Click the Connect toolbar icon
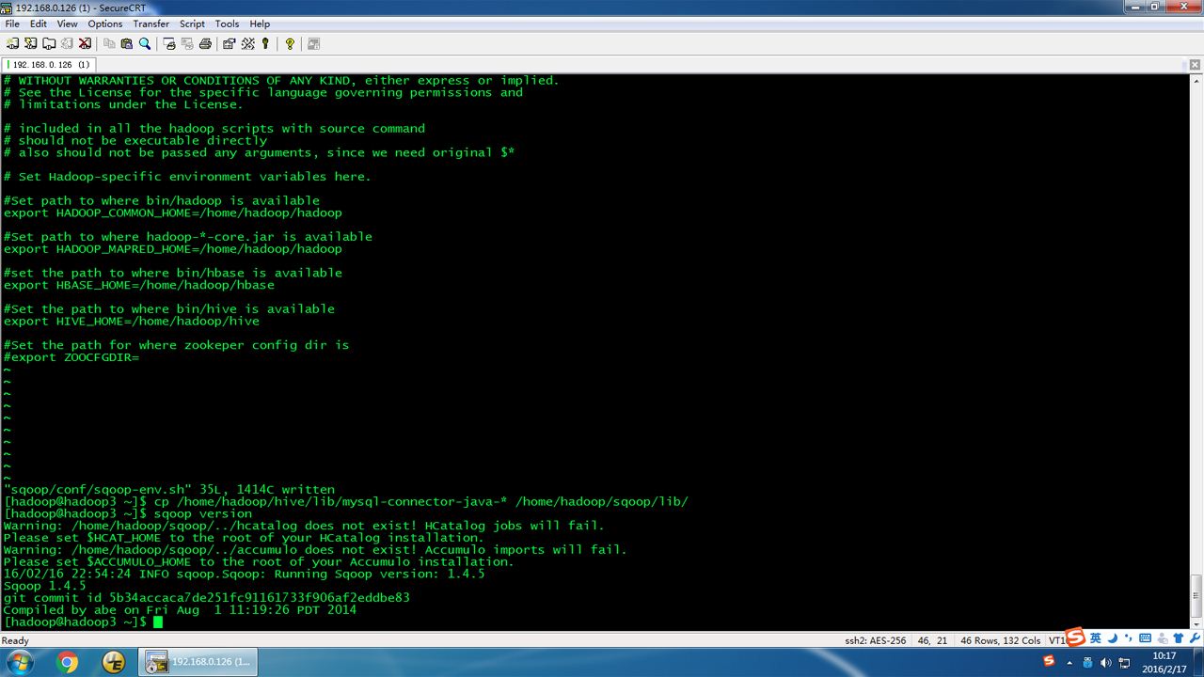Screen dimensions: 1204x677 tap(12, 43)
